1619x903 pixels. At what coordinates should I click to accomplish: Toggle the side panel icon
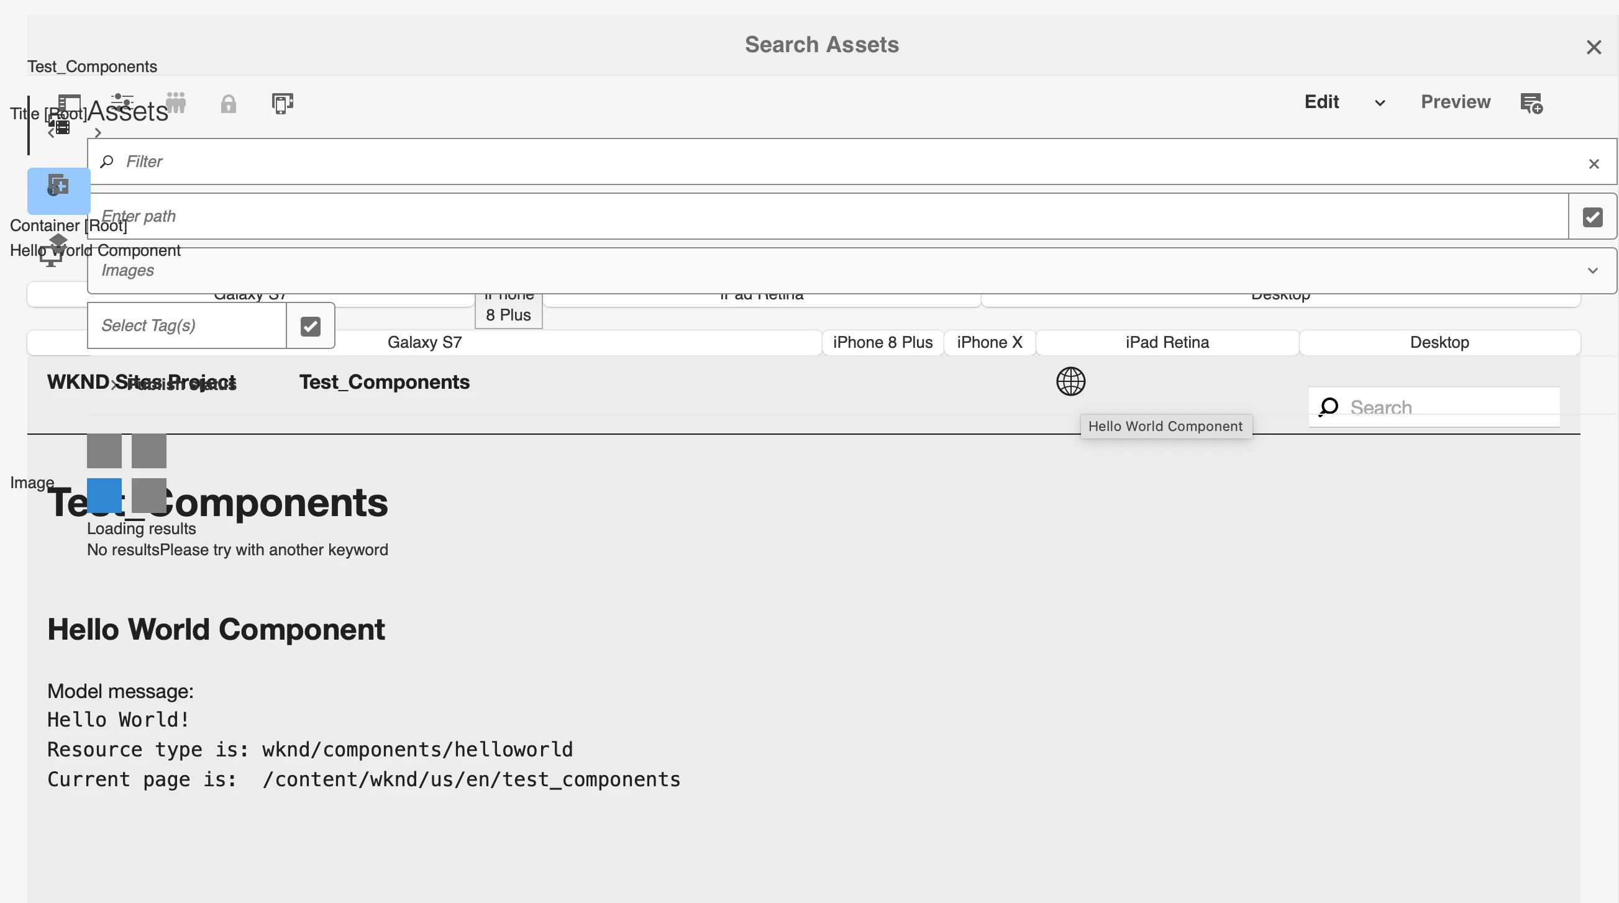click(69, 102)
